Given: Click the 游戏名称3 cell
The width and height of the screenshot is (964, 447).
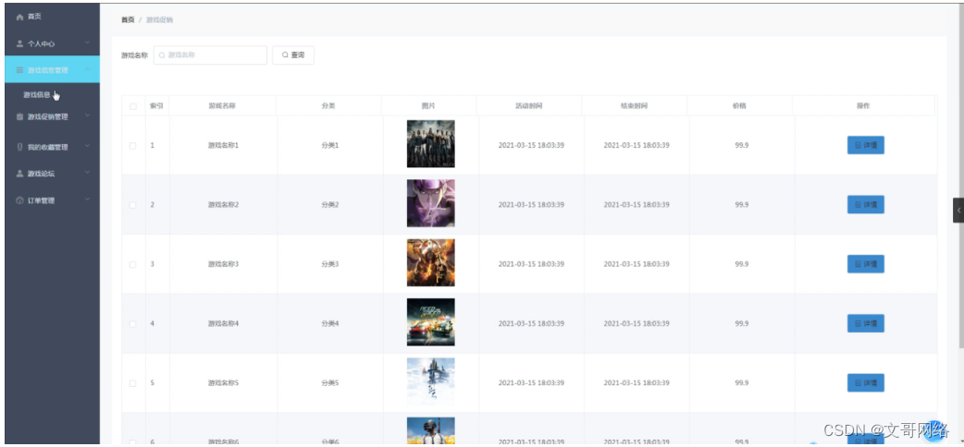Looking at the screenshot, I should click(x=223, y=265).
